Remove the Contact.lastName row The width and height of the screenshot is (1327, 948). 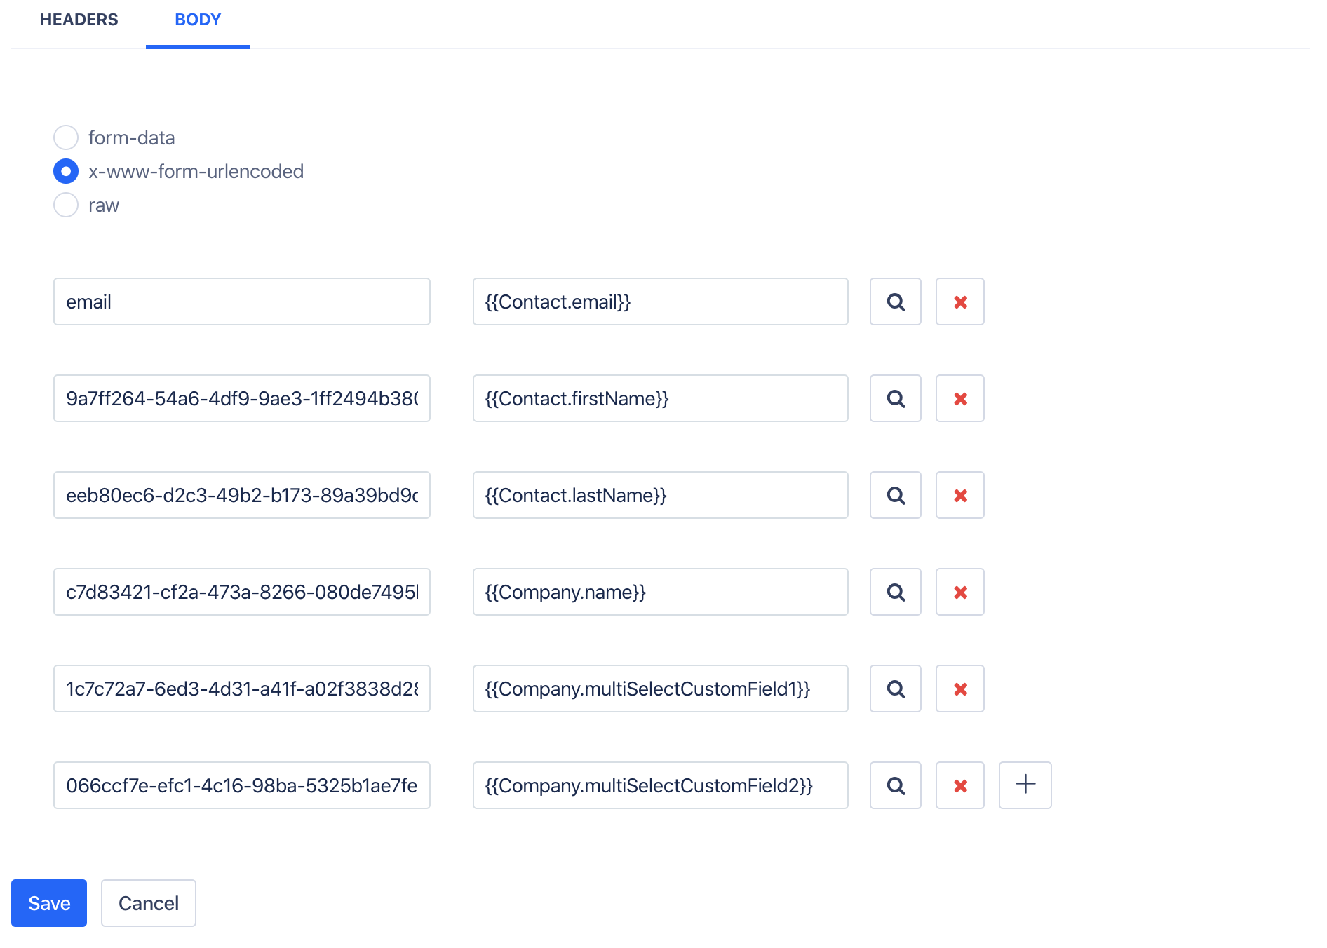[960, 495]
